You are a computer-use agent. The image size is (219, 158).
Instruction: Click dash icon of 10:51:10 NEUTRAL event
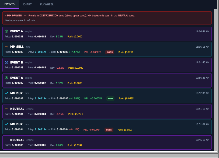pos(6,109)
